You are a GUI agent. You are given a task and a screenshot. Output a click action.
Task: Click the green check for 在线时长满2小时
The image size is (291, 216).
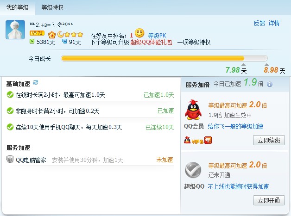point(10,95)
